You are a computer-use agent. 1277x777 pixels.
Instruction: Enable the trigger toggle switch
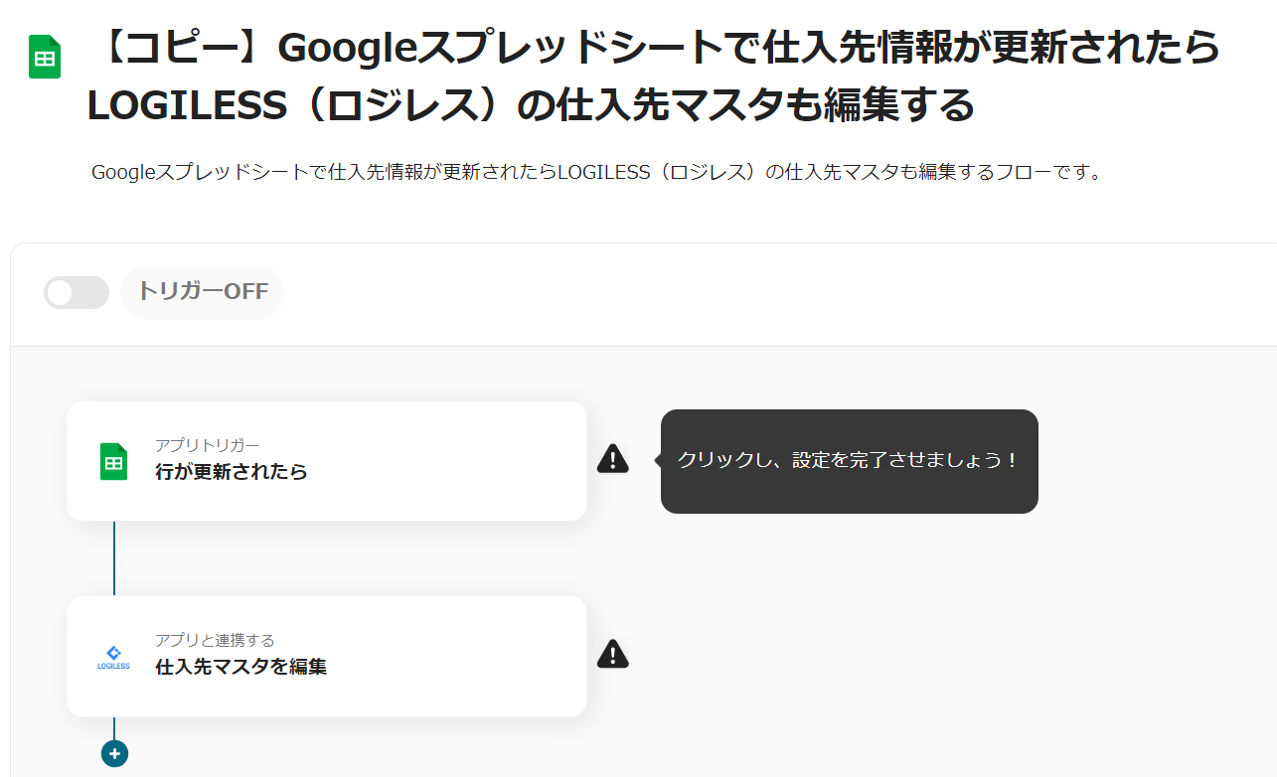[x=76, y=293]
